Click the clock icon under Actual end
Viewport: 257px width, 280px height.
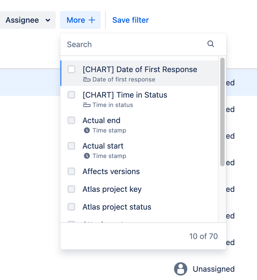point(87,130)
